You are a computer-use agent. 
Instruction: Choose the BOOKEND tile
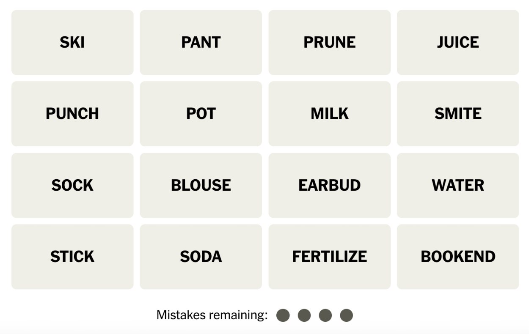(x=458, y=257)
